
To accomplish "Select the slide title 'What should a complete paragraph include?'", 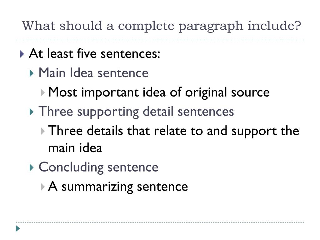I will point(162,26).
